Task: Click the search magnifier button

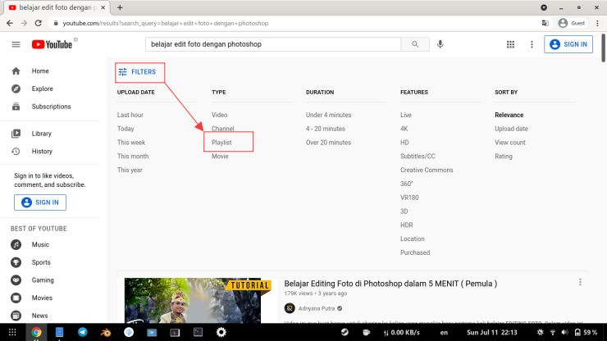Action: pyautogui.click(x=415, y=44)
